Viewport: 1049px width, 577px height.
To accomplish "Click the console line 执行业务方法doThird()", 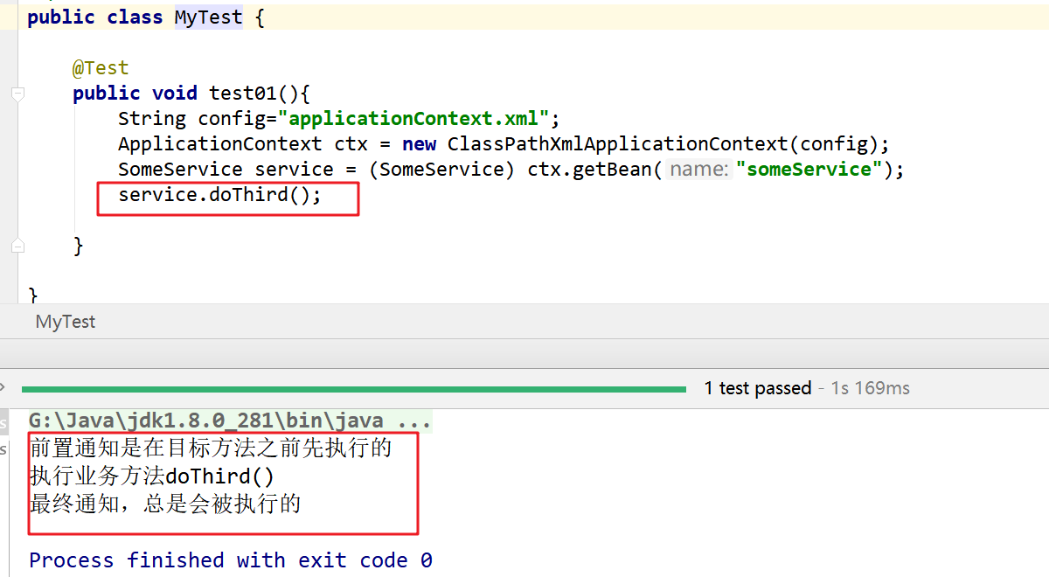I will click(151, 476).
